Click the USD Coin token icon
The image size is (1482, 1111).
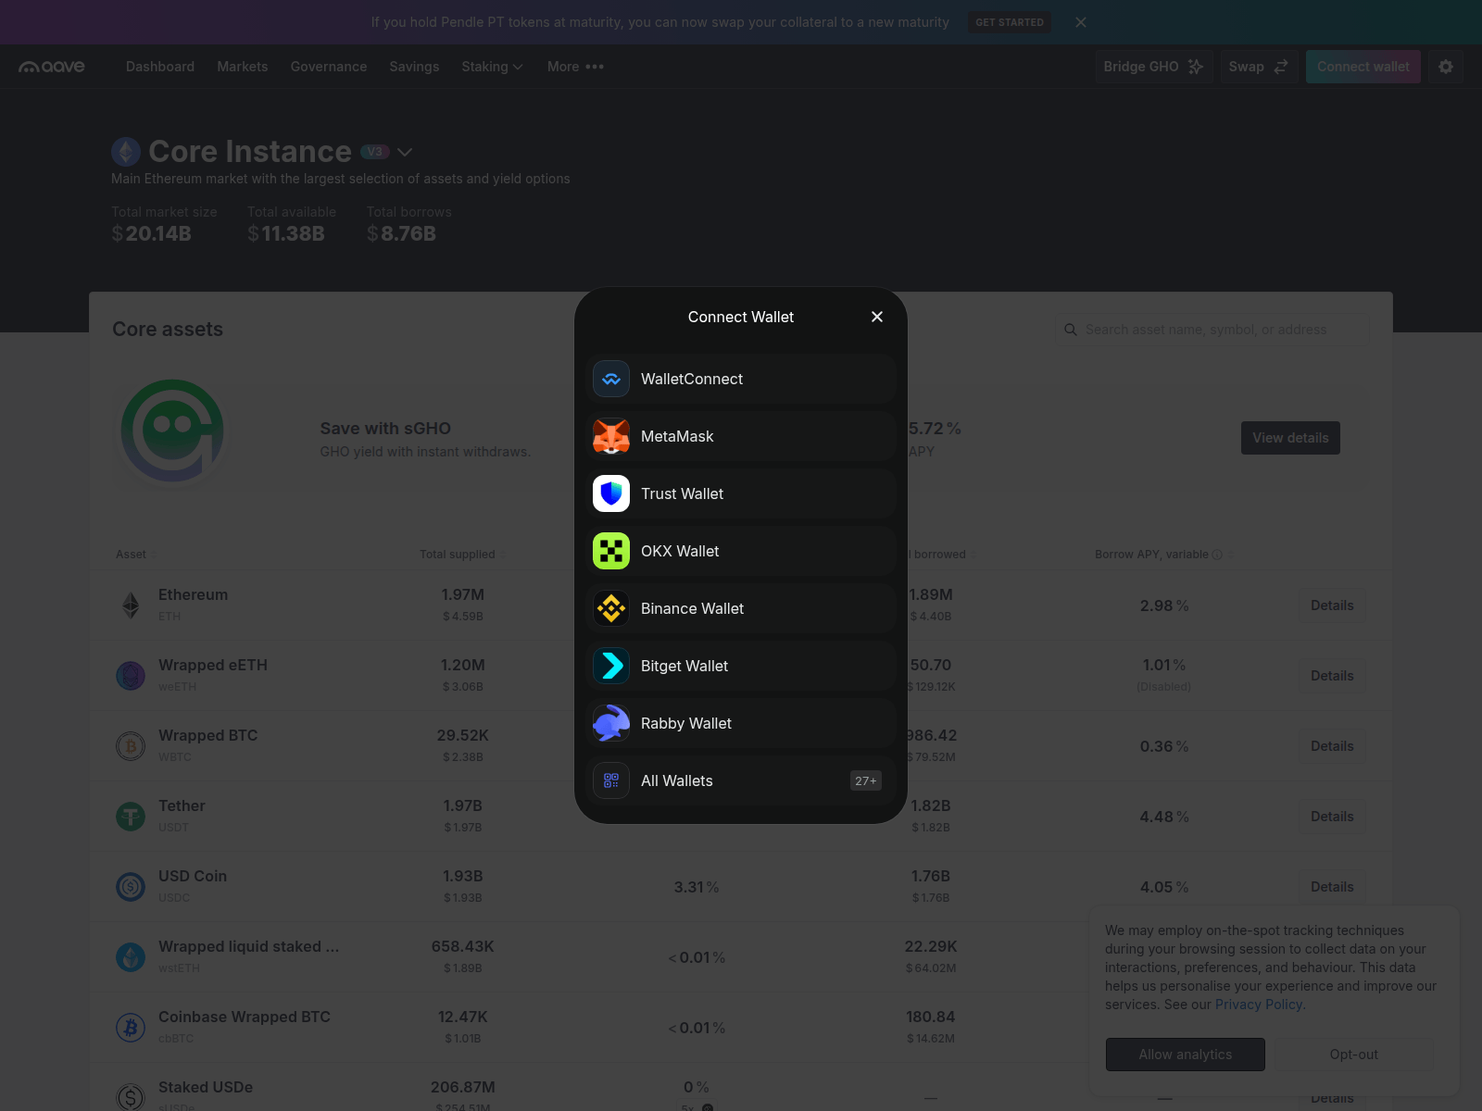(x=131, y=887)
